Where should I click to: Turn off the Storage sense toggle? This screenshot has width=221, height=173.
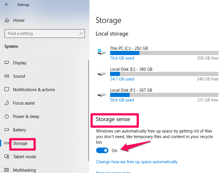click(x=102, y=150)
